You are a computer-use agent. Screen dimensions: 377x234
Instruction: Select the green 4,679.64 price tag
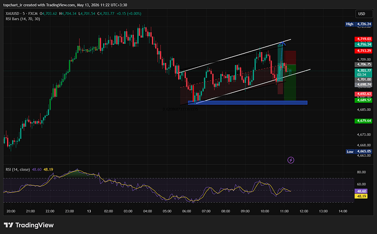point(363,121)
